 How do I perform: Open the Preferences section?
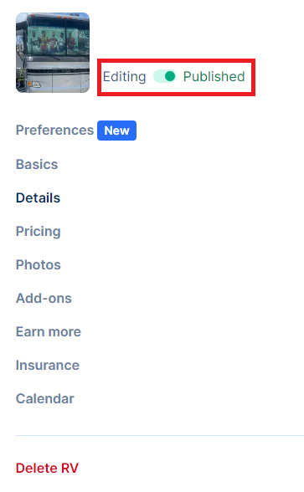click(x=54, y=131)
